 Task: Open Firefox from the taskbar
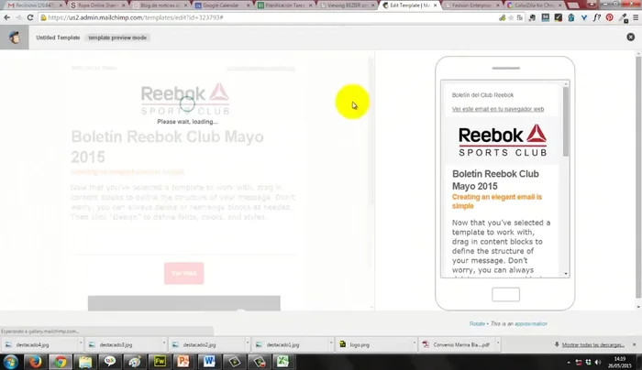[x=35, y=362]
